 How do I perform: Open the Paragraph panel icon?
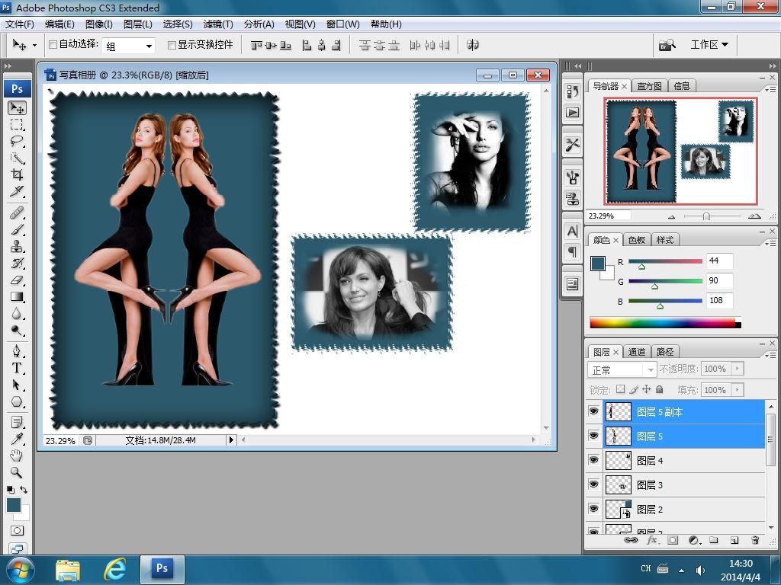[572, 252]
